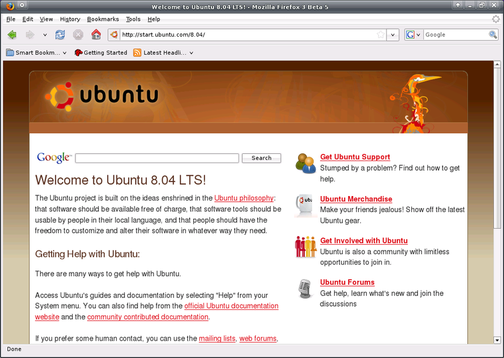Click the community people icon
The image size is (504, 358).
[305, 247]
